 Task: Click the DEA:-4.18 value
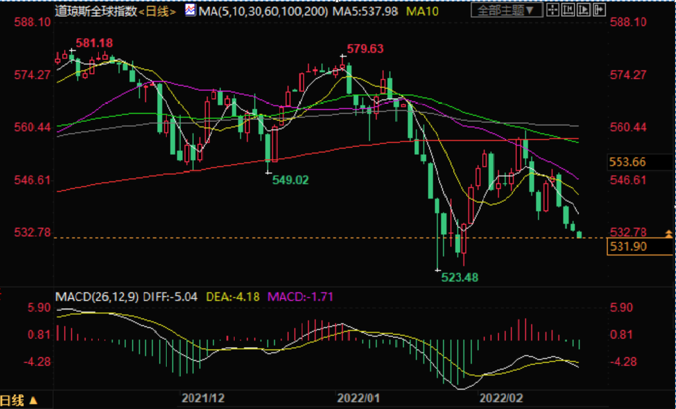tap(233, 297)
